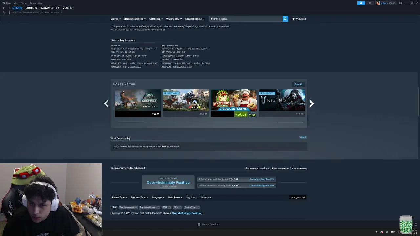The image size is (420, 236).
Task: Open the Help menu
Action: coord(40,3)
